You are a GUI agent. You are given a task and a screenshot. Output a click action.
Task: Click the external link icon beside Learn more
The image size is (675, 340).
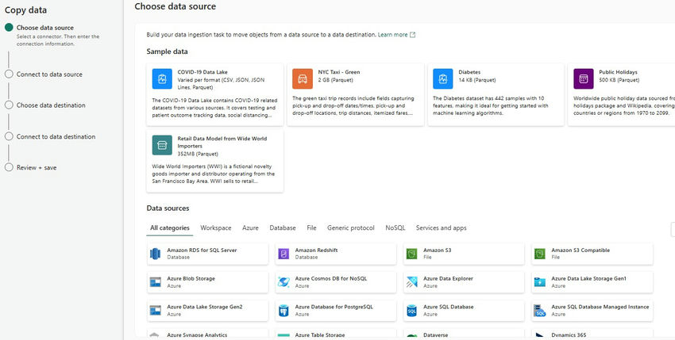tap(412, 35)
